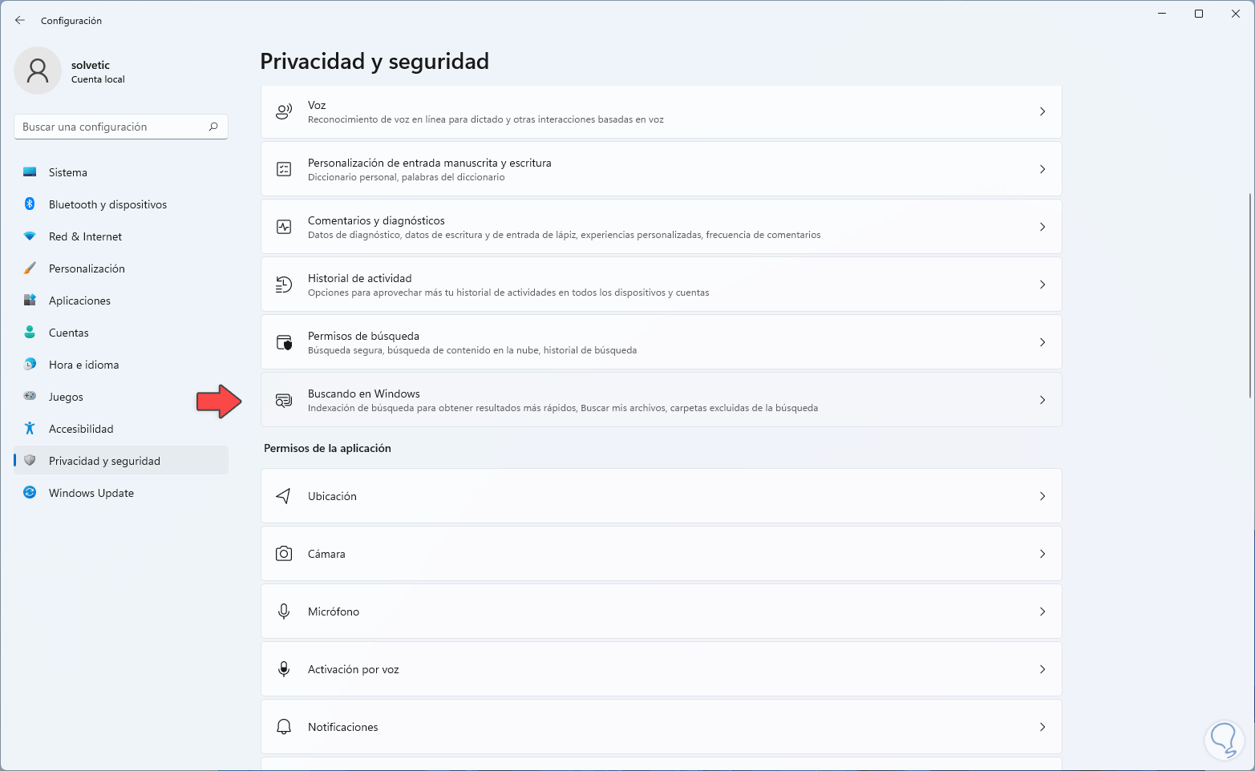Open the Buscando en Windows chevron
Image resolution: width=1255 pixels, height=771 pixels.
(1042, 400)
